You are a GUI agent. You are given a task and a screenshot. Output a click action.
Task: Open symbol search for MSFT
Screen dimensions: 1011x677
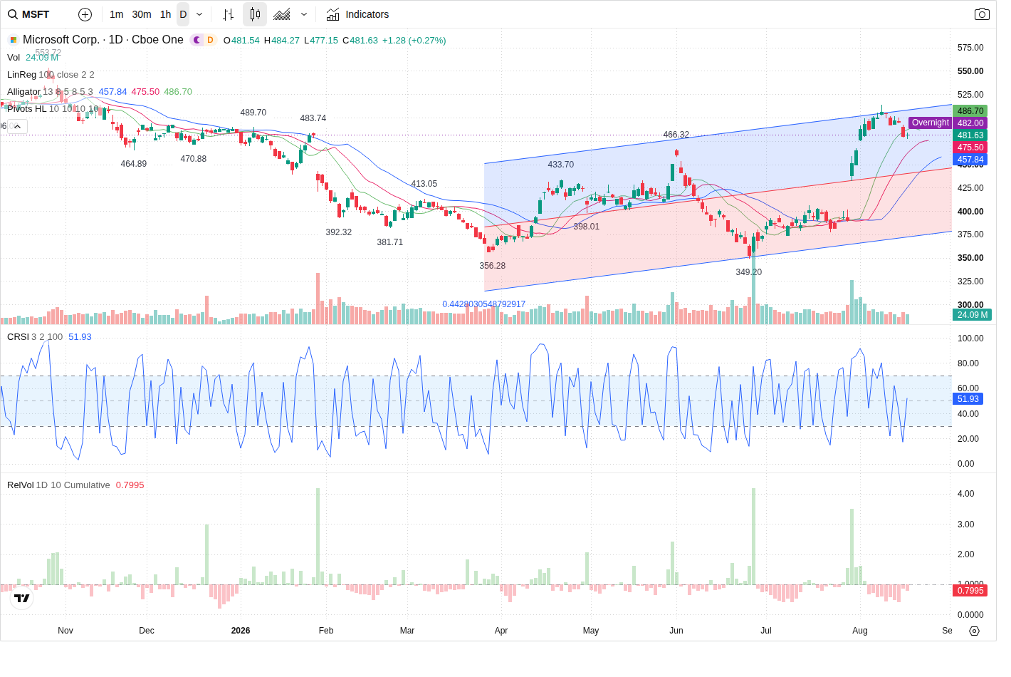click(x=29, y=14)
